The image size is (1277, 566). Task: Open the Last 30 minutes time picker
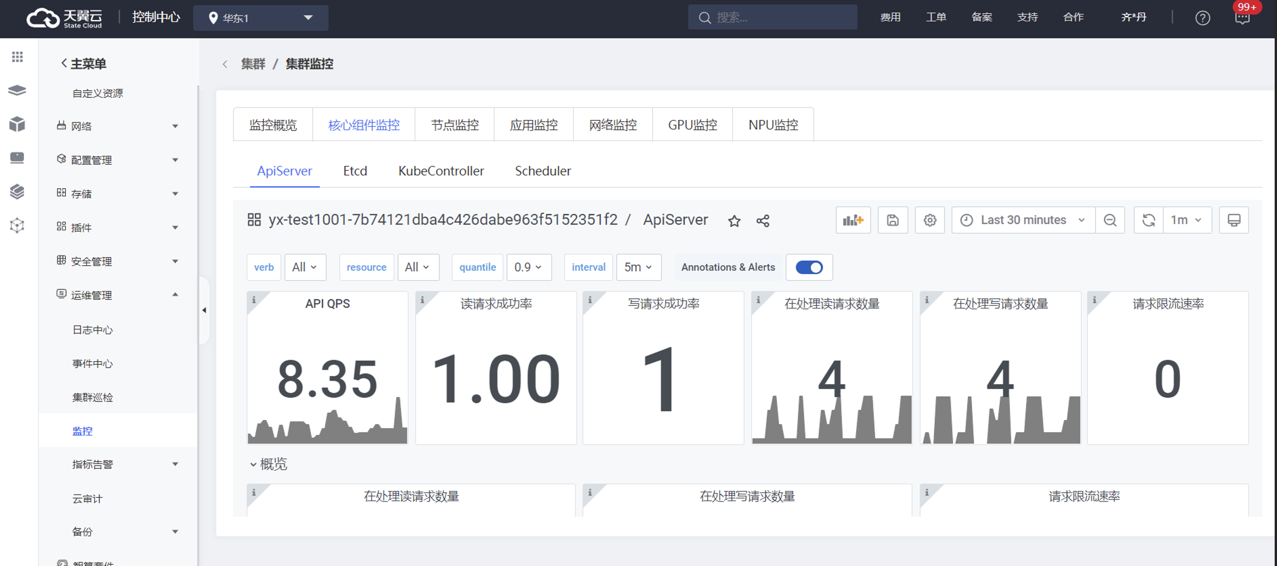(1023, 219)
